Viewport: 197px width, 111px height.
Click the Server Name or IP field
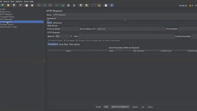(x=131, y=29)
